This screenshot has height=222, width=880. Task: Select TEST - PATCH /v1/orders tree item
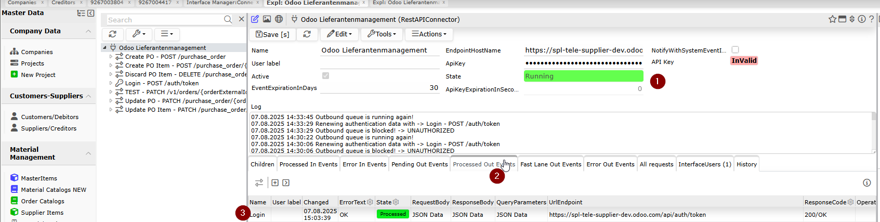185,92
